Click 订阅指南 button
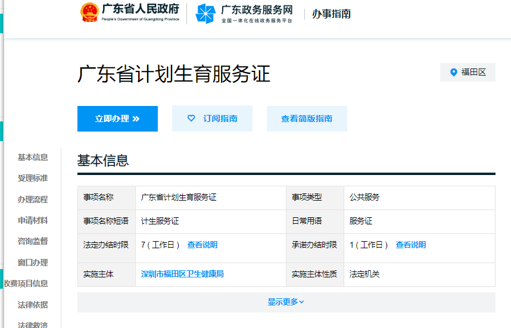This screenshot has width=511, height=328. [212, 118]
